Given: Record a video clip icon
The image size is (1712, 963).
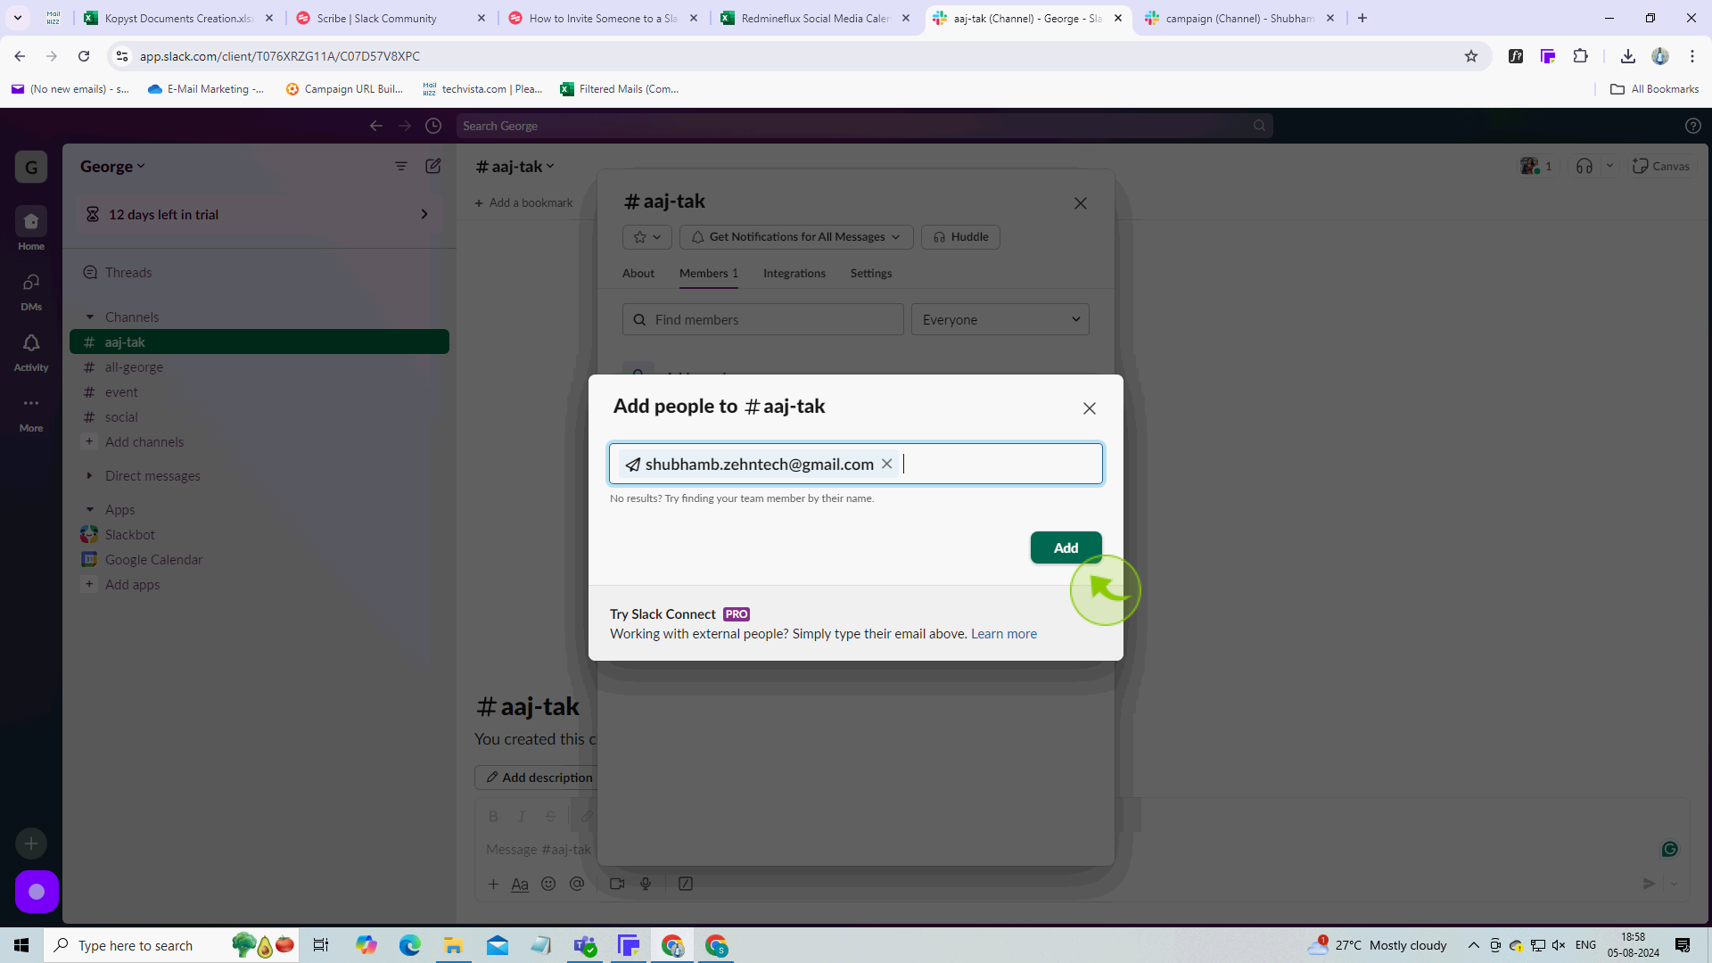Looking at the screenshot, I should click(x=617, y=884).
